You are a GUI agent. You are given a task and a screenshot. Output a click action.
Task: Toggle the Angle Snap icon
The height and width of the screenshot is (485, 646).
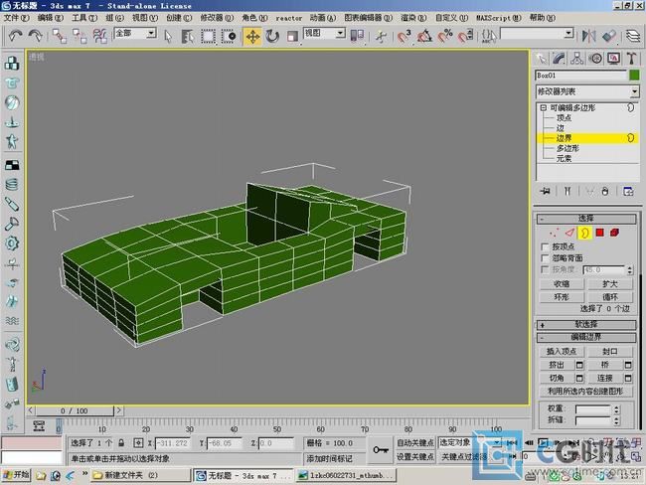point(424,36)
